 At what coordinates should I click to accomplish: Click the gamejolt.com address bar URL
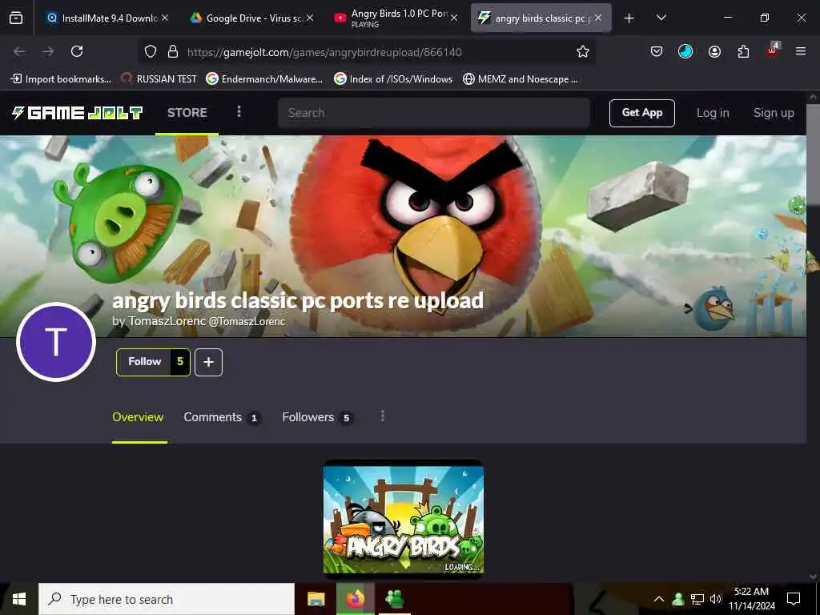[x=324, y=52]
